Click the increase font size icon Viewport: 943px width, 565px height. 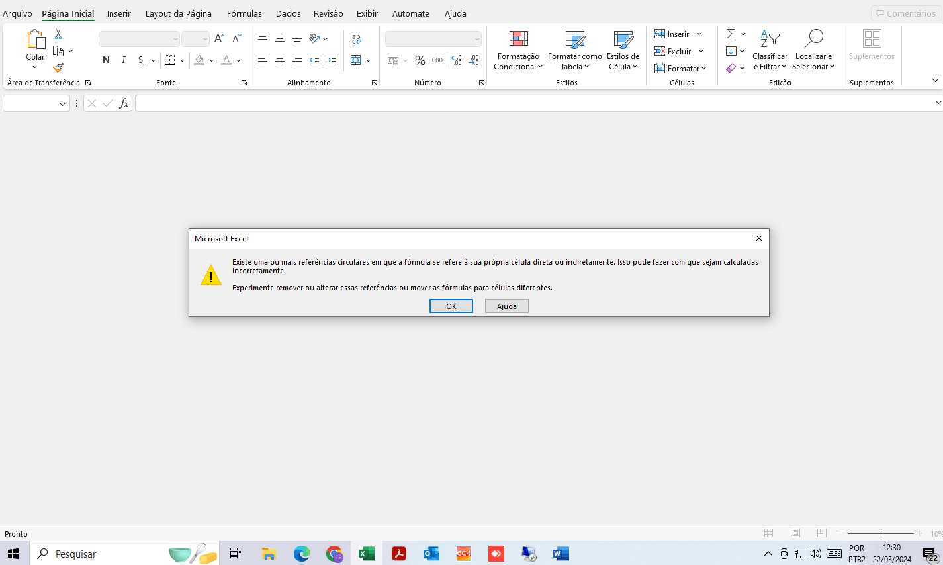pos(219,39)
